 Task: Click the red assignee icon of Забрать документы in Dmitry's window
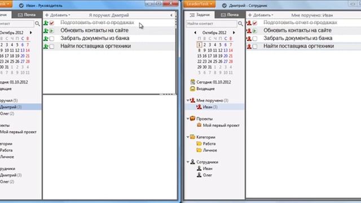(249, 38)
